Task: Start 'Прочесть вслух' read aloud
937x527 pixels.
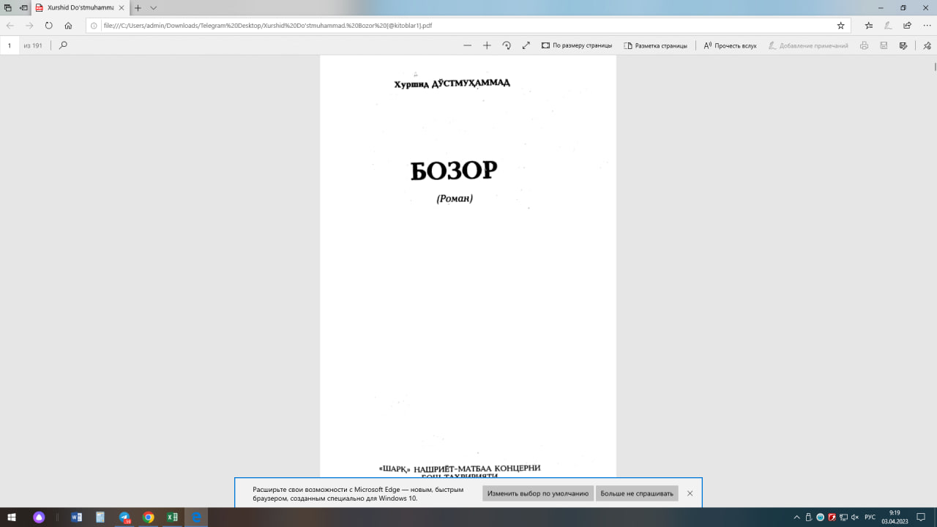Action: (730, 45)
